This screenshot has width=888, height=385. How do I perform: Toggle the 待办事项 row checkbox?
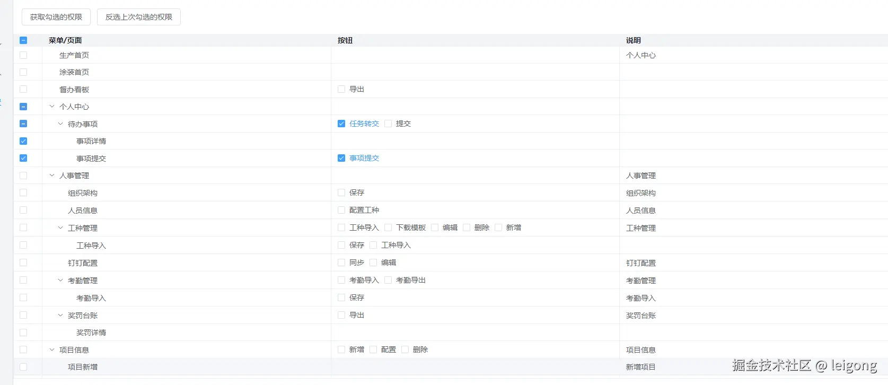23,124
